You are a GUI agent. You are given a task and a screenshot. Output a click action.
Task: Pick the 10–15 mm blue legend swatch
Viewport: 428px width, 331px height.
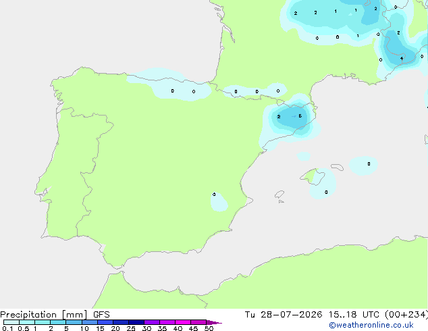click(90, 322)
